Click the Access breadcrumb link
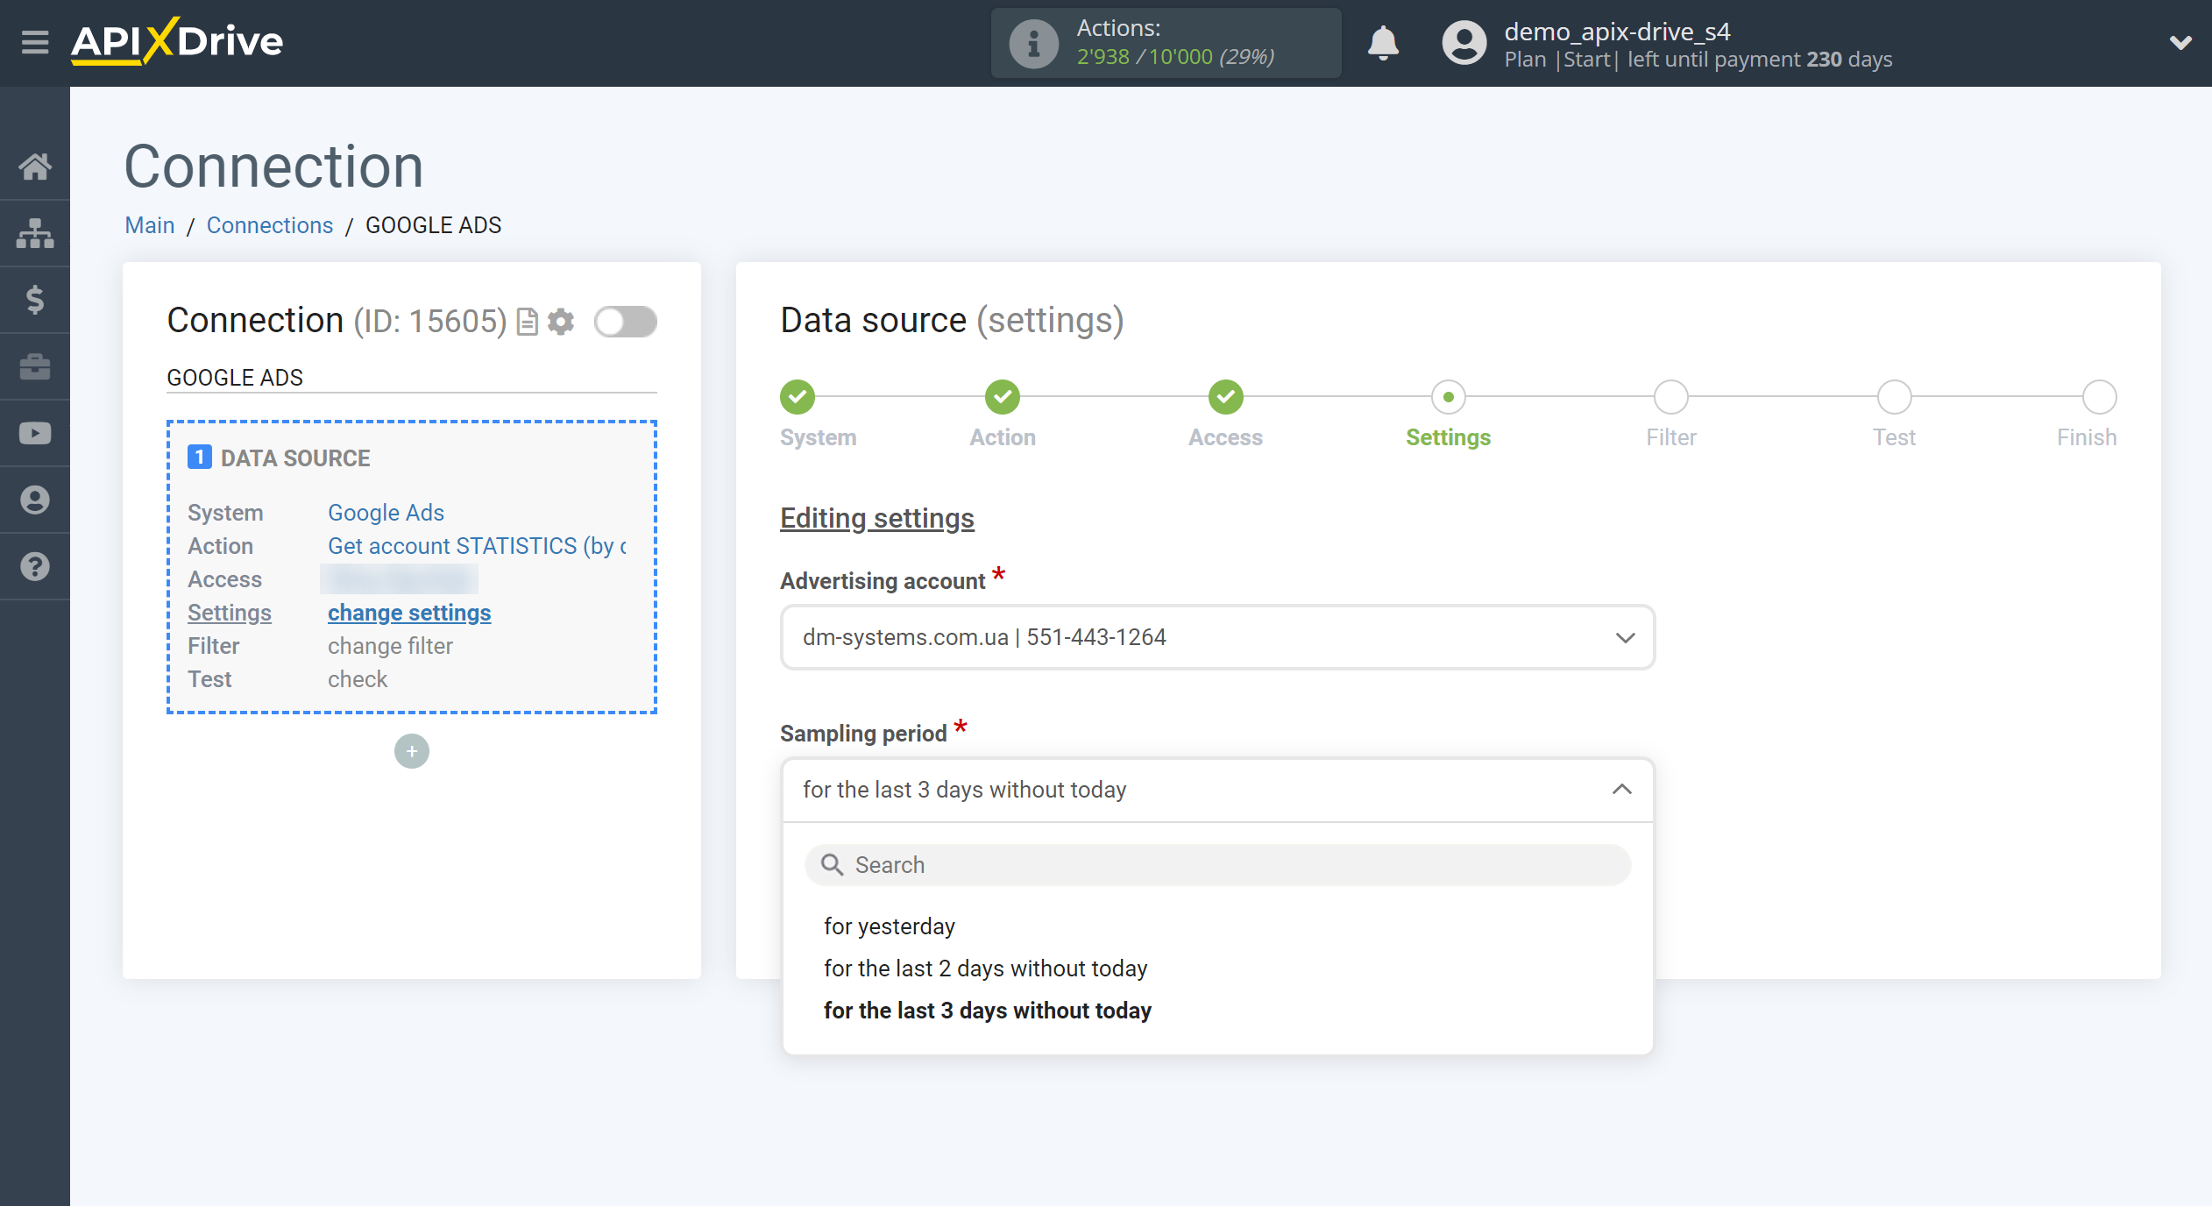Image resolution: width=2212 pixels, height=1206 pixels. [1226, 415]
